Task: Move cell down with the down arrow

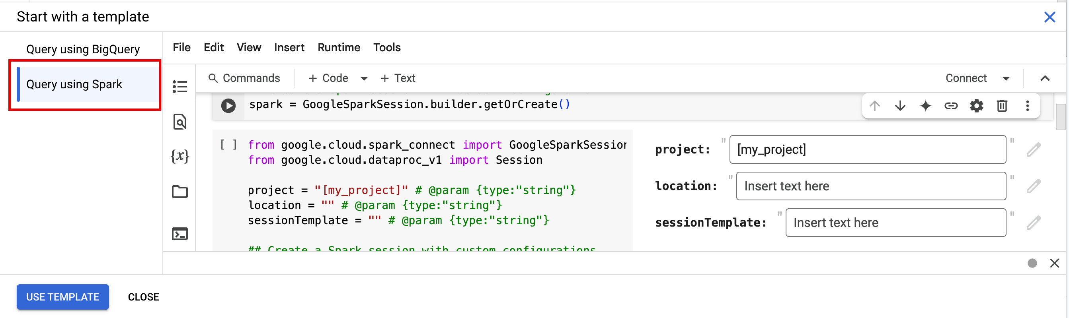Action: pos(900,106)
